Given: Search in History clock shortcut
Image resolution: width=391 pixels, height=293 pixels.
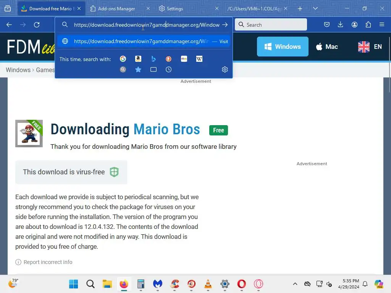Looking at the screenshot, I should tap(168, 69).
